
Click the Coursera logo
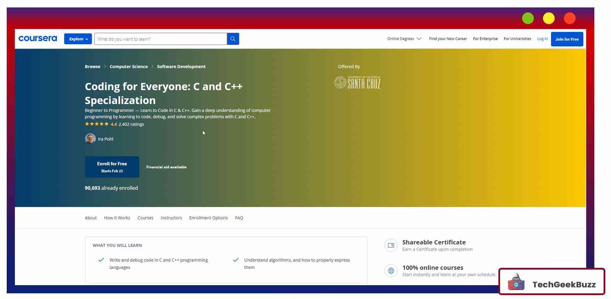click(38, 39)
